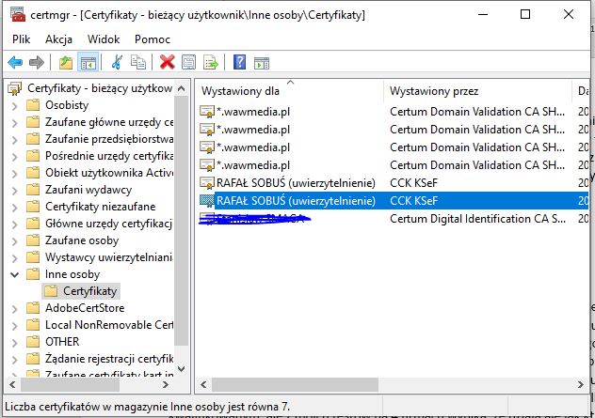Open the Widok menu
The image size is (595, 418).
pos(104,39)
